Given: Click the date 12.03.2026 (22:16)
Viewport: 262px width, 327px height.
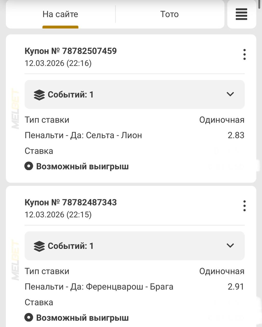Looking at the screenshot, I should [58, 63].
